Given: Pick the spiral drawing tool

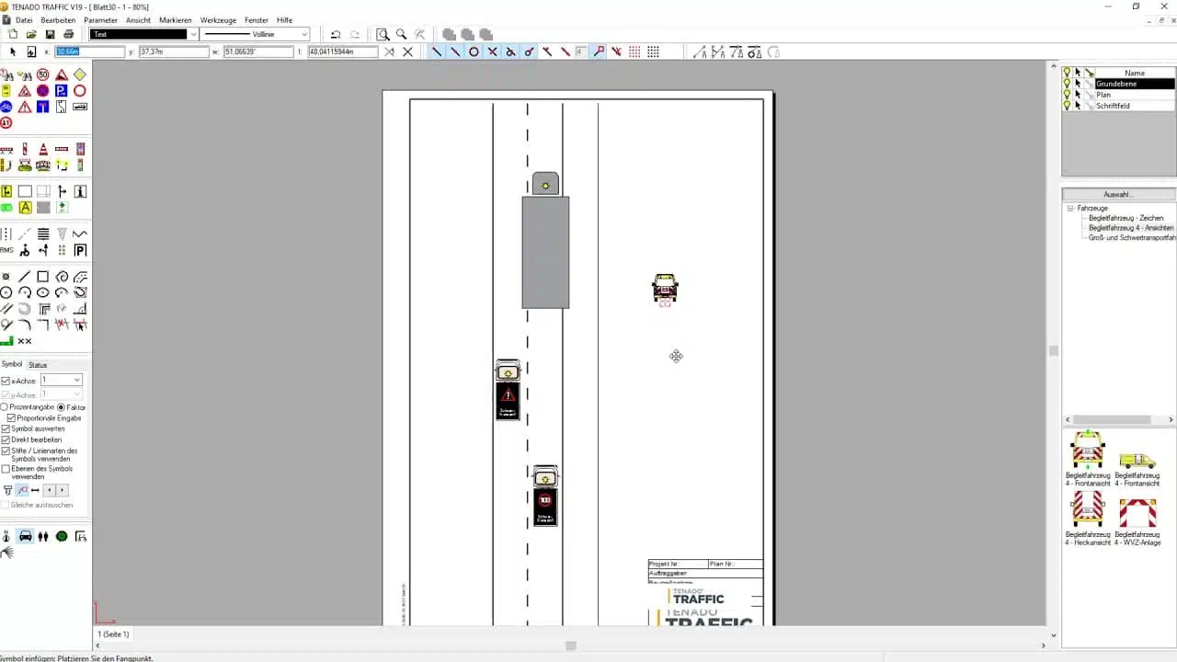Looking at the screenshot, I should [62, 277].
